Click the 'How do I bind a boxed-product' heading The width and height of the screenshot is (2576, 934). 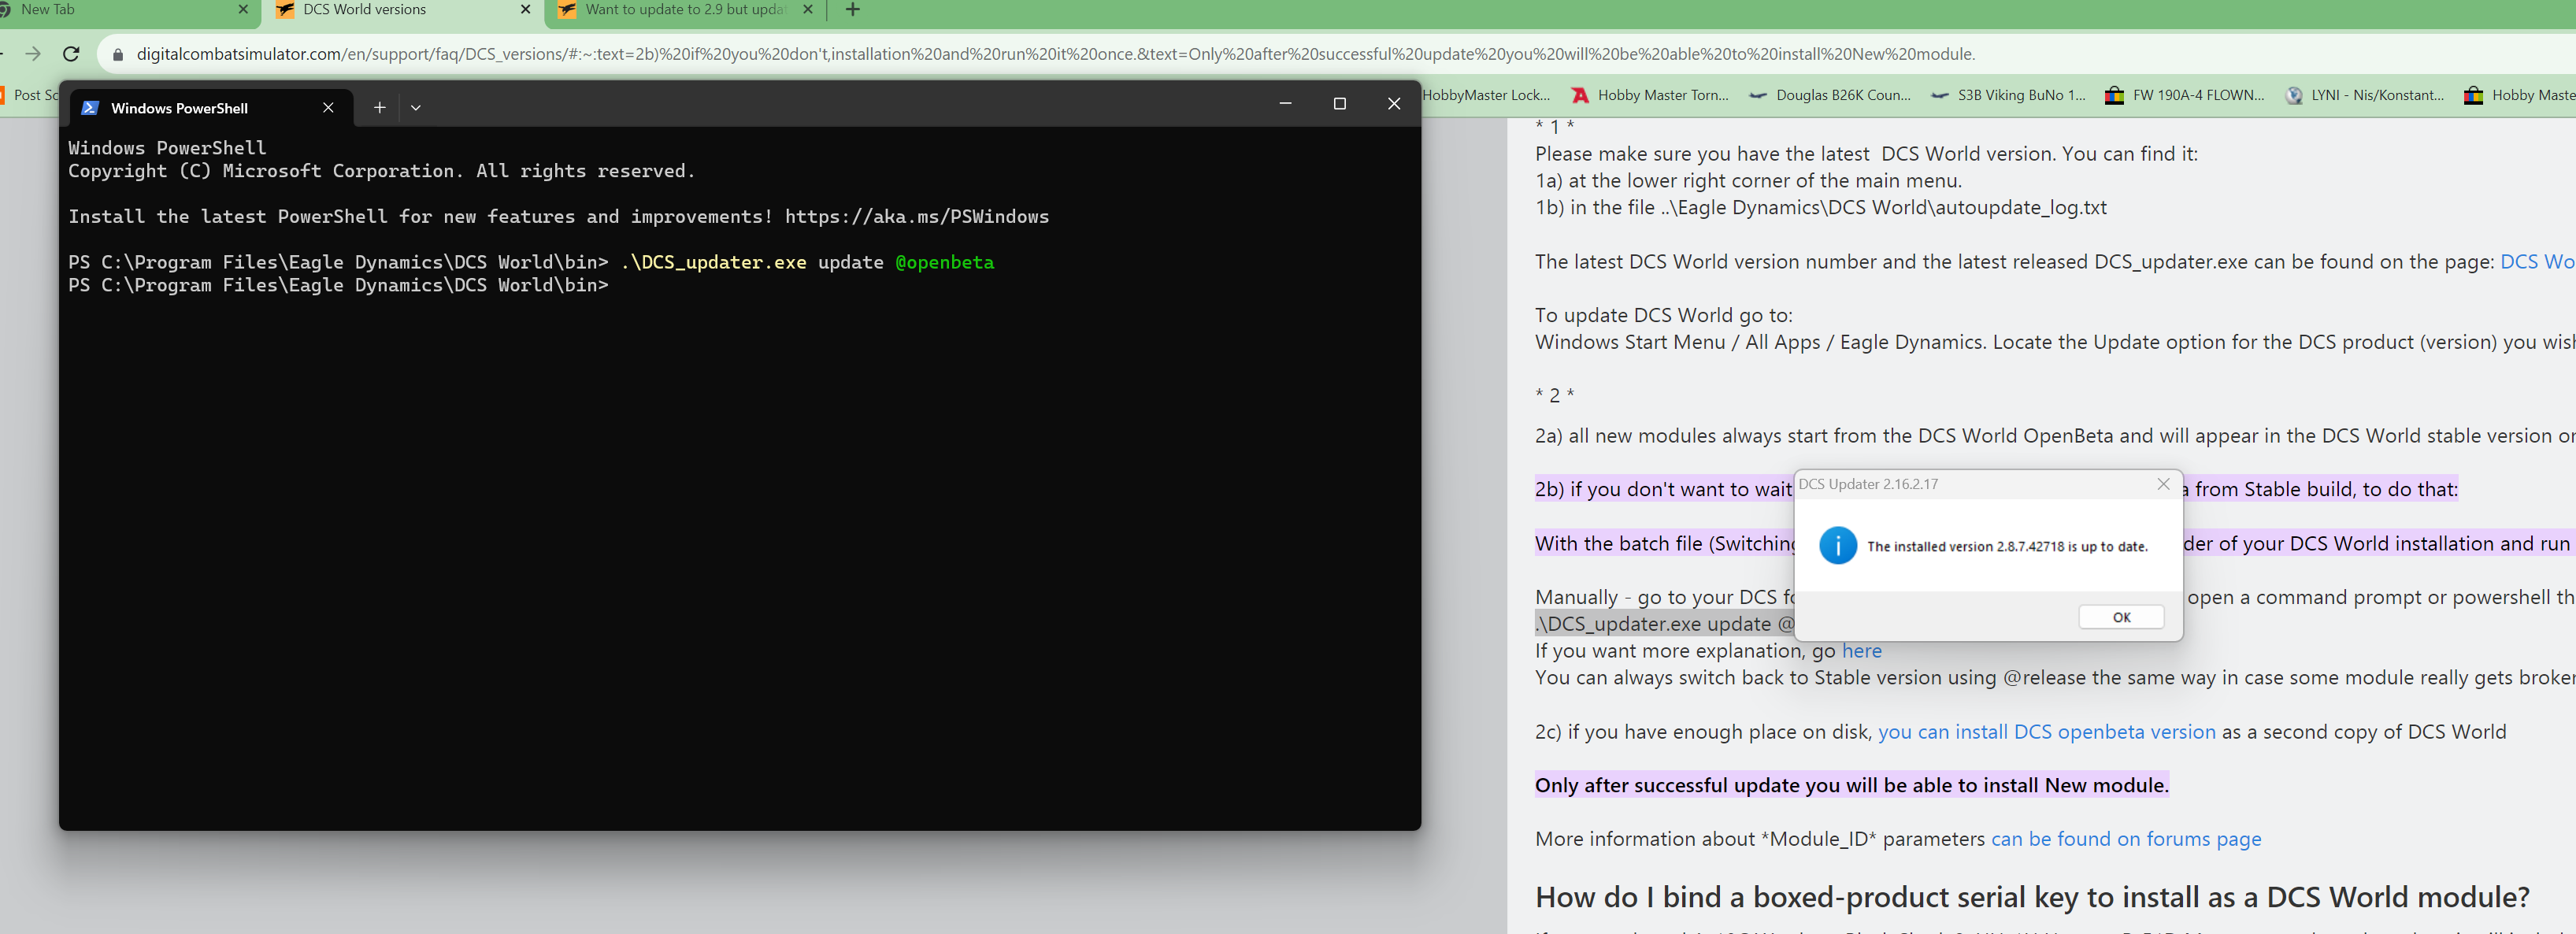(x=2032, y=897)
